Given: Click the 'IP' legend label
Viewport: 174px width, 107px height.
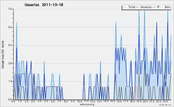Looking at the screenshot, I should tap(158, 7).
